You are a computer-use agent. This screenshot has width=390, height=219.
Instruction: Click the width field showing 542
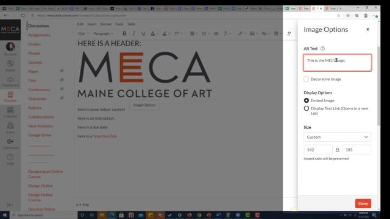point(318,150)
